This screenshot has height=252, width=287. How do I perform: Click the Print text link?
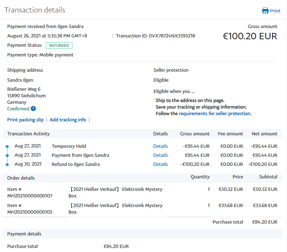[x=275, y=11]
